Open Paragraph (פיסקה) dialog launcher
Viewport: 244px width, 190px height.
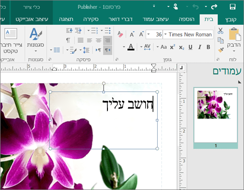(x=50, y=59)
